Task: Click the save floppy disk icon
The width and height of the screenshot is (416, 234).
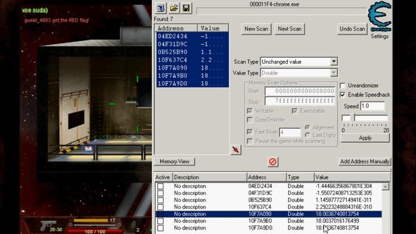Action: [x=187, y=8]
